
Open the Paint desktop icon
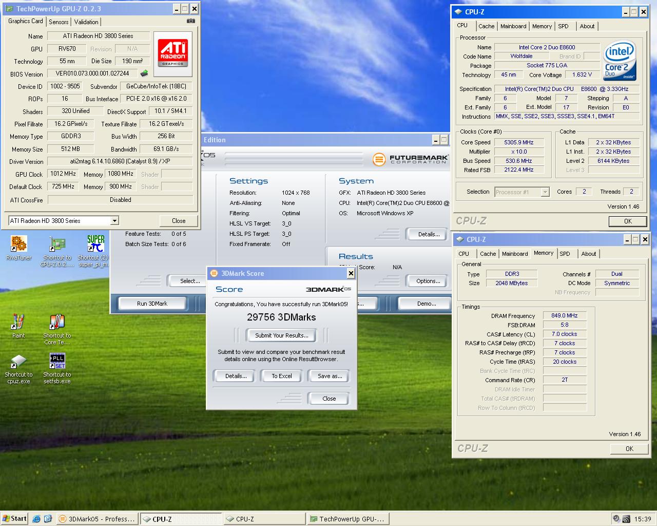[x=18, y=326]
